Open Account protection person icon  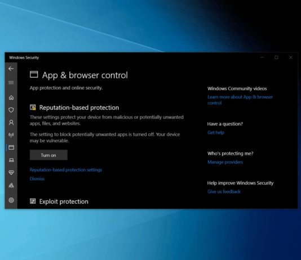(11, 123)
